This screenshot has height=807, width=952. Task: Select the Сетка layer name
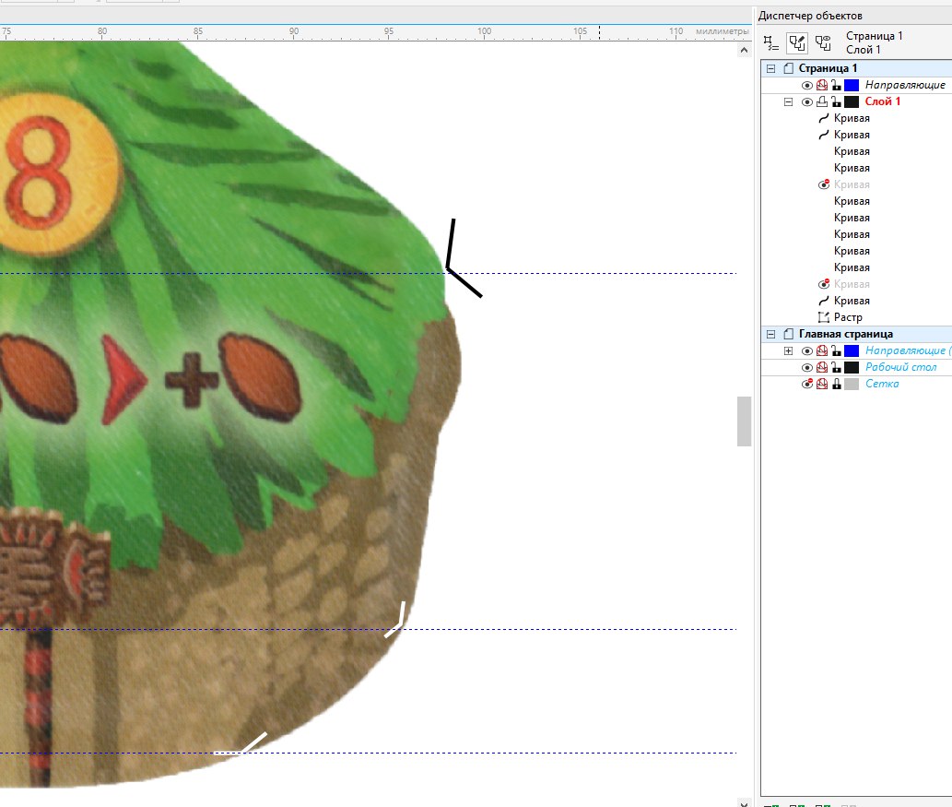(882, 384)
